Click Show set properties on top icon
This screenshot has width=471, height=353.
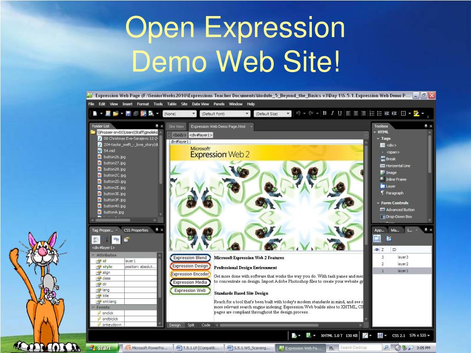tap(116, 239)
